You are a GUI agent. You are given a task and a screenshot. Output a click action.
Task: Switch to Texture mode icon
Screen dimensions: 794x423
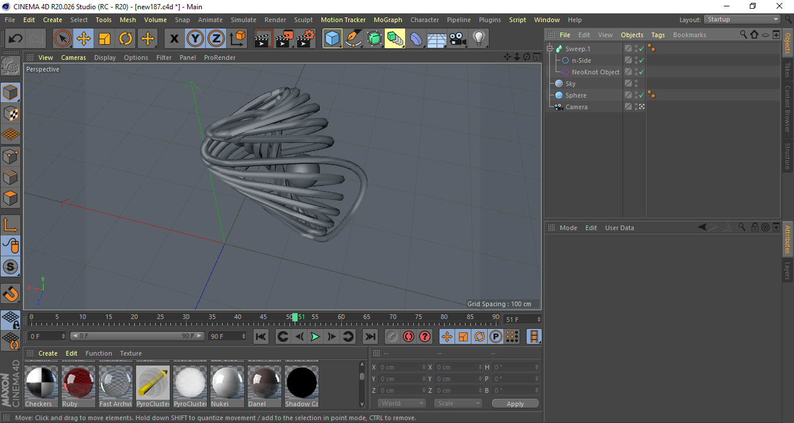(x=10, y=113)
